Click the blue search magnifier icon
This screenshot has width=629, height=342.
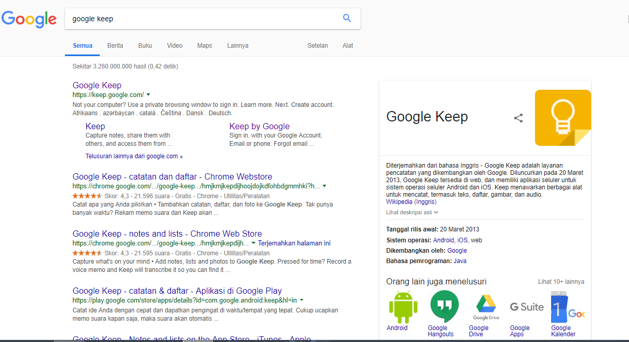tap(347, 19)
